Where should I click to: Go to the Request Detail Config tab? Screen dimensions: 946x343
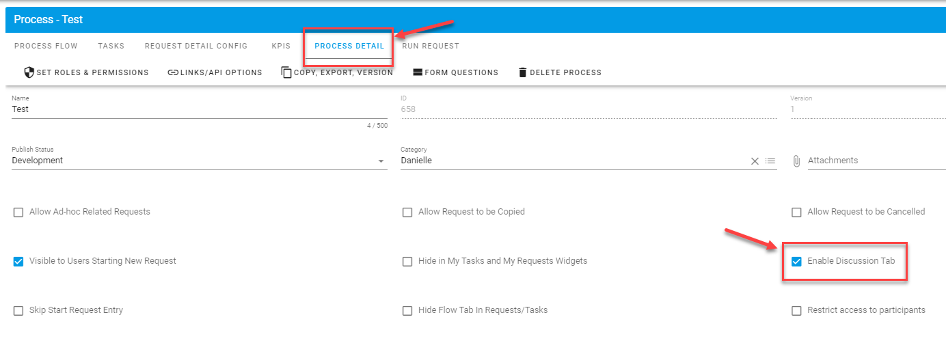(x=196, y=46)
